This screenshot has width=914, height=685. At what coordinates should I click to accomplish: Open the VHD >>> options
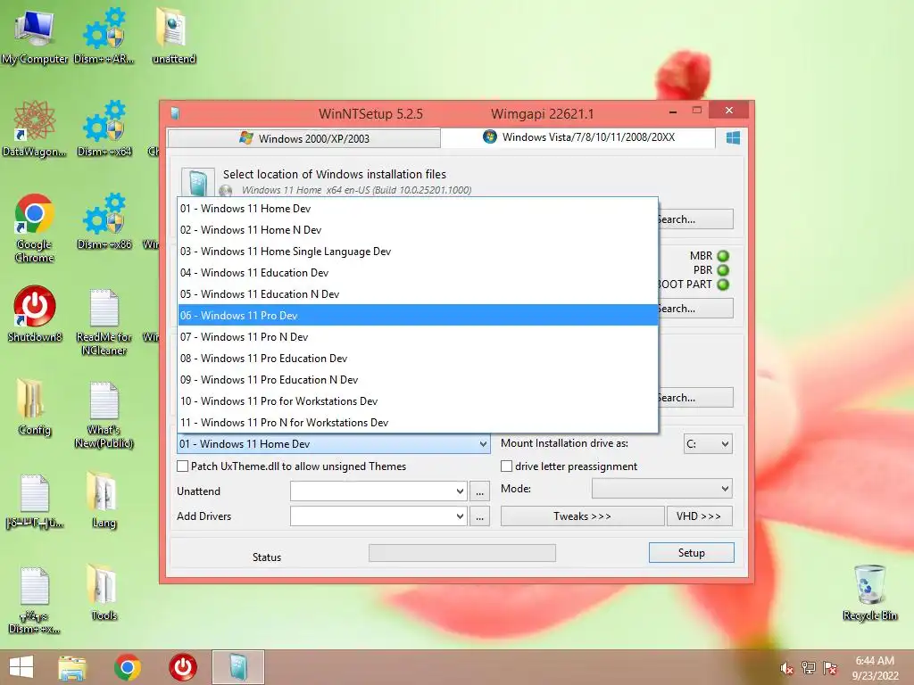tap(700, 516)
